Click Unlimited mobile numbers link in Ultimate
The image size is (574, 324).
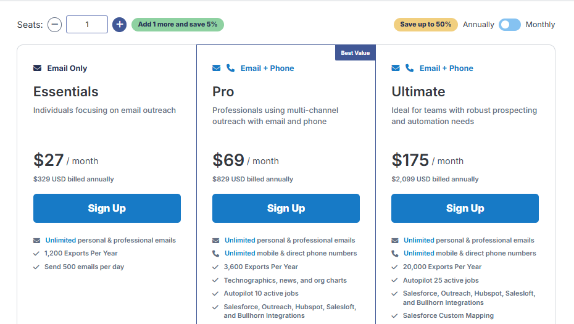coord(419,253)
